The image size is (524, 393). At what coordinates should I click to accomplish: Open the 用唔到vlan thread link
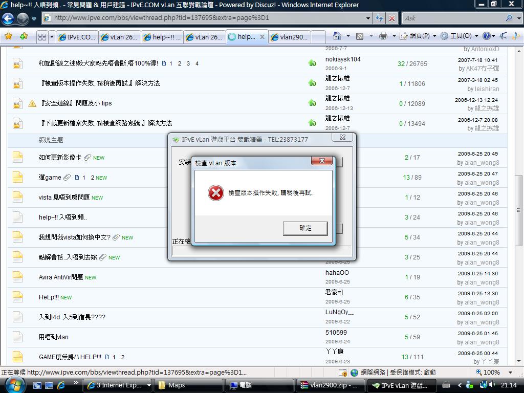(54, 337)
